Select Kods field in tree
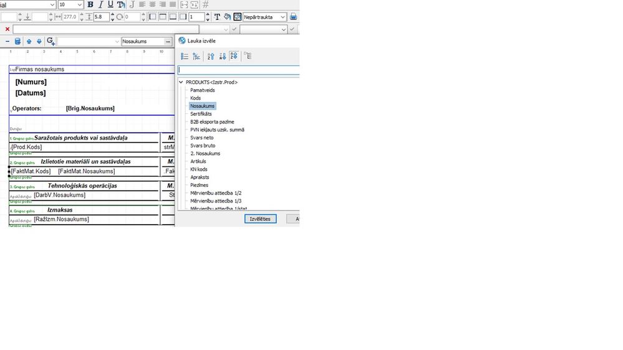Image resolution: width=623 pixels, height=350 pixels. click(195, 98)
